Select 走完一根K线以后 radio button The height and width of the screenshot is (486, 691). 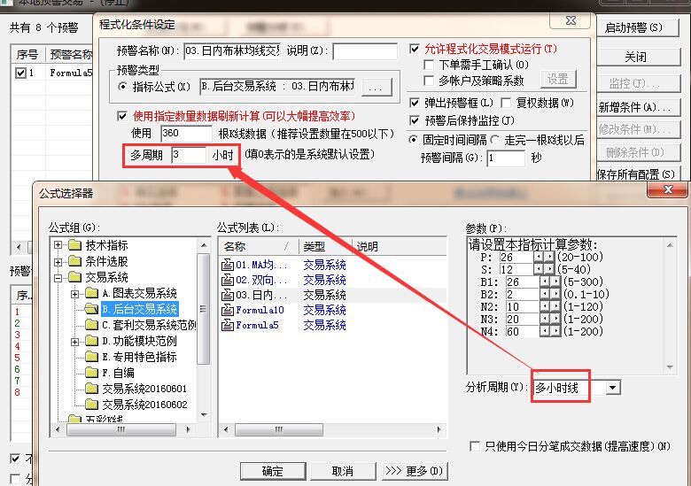click(x=496, y=140)
